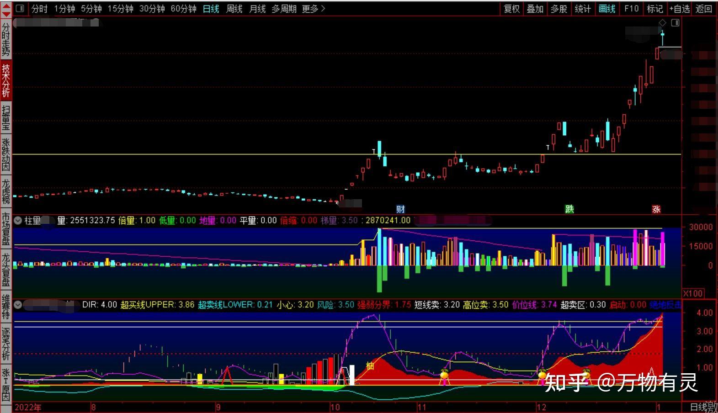Click the green 跌 marker
Image resolution: width=718 pixels, height=413 pixels.
(x=569, y=209)
